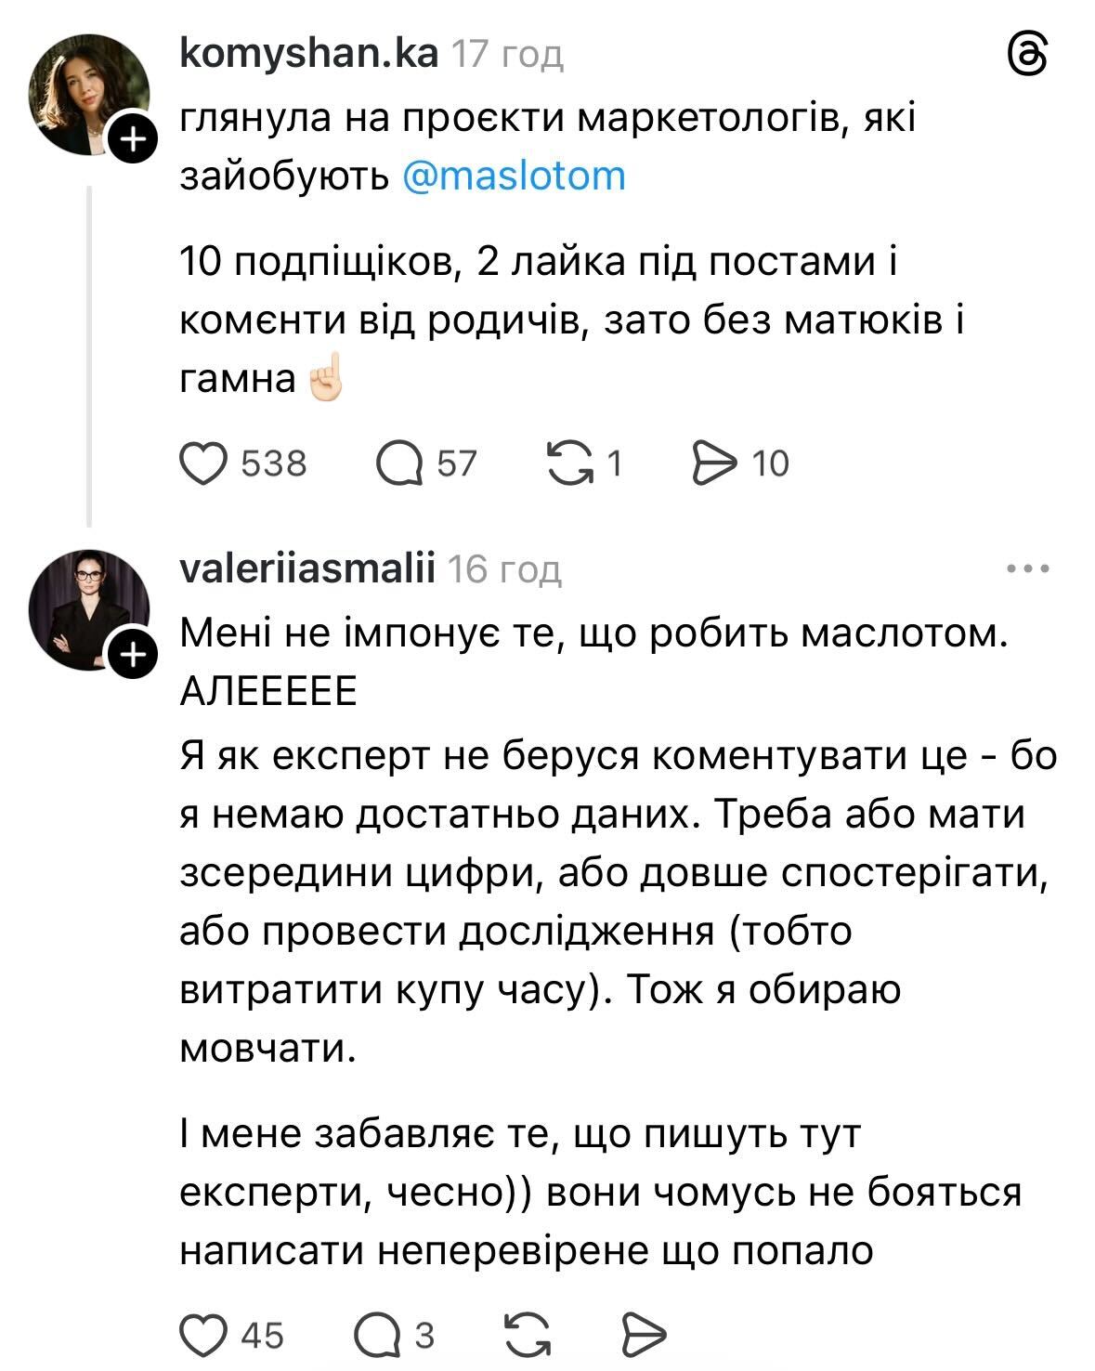Like the komyshan.ka post with heart icon
This screenshot has height=1371, width=1095.
[203, 463]
